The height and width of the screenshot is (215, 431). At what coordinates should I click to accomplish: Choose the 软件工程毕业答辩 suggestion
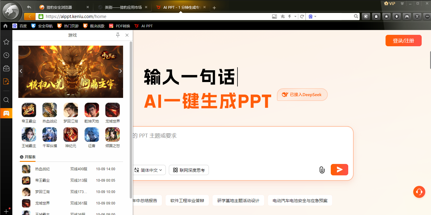coord(187,201)
